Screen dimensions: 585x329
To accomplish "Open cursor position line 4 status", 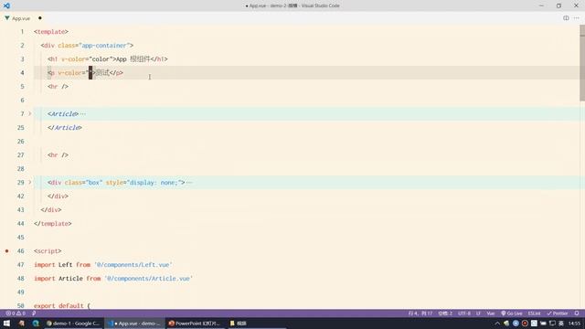I will pos(420,313).
